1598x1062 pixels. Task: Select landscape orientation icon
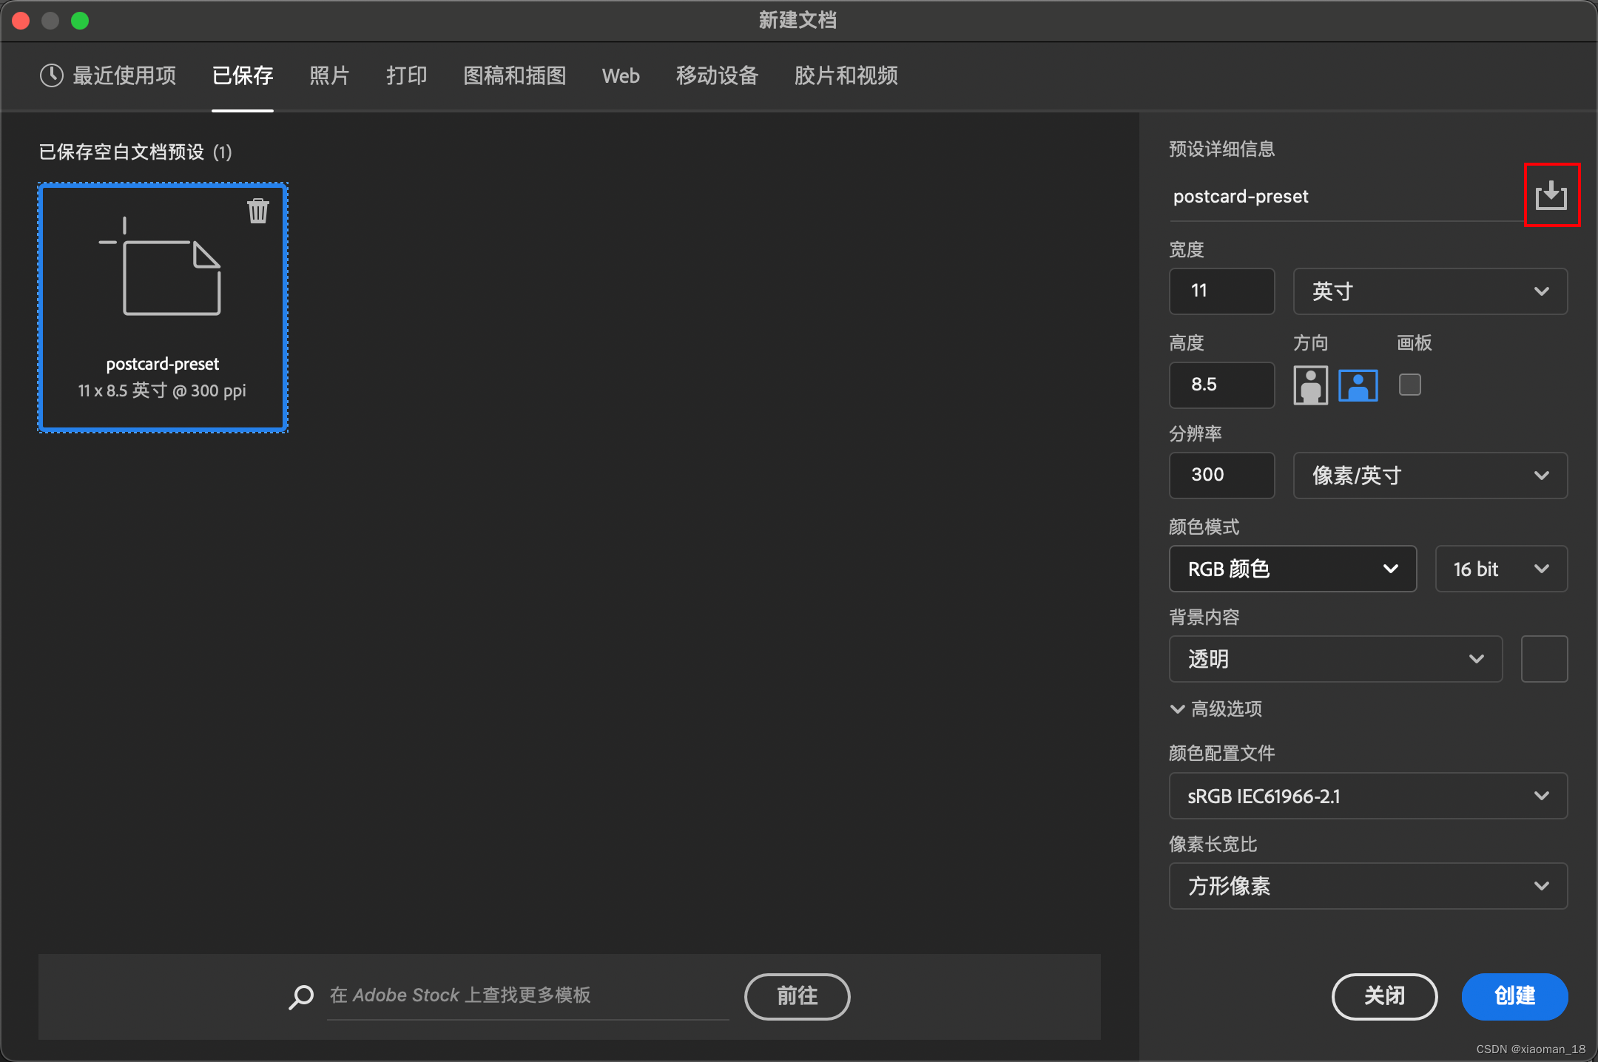click(1358, 385)
